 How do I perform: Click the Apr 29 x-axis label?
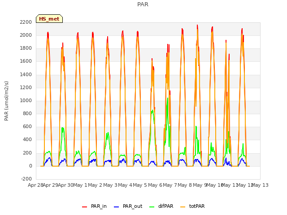tap(51, 185)
